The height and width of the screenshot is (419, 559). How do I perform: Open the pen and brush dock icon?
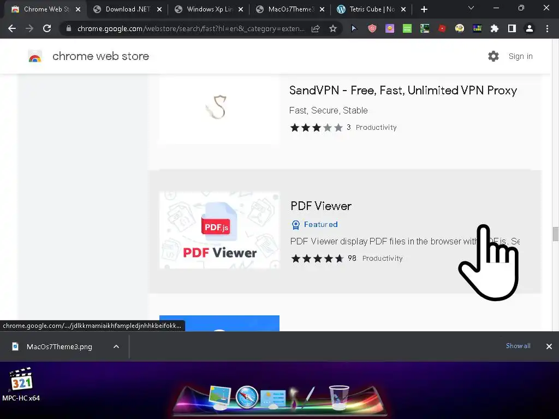[301, 397]
